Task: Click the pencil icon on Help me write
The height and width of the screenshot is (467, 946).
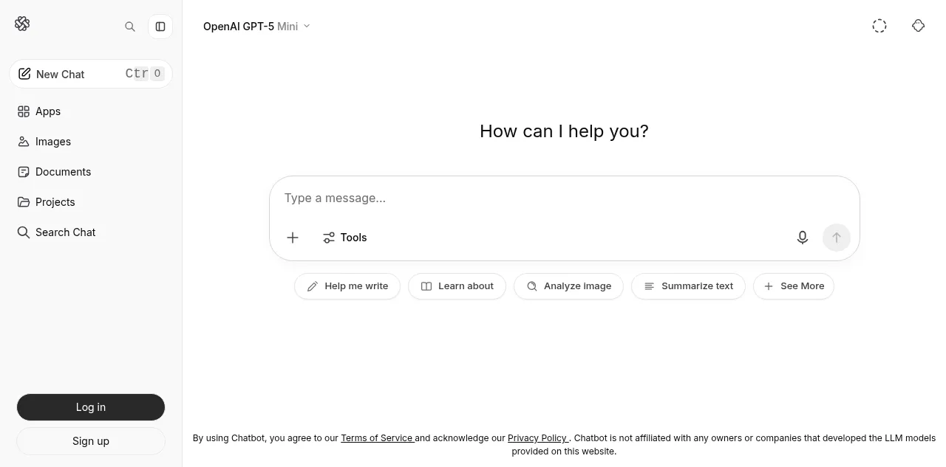Action: tap(313, 286)
